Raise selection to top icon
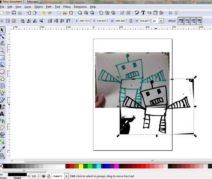This screenshot has width=212, height=179. tap(68, 21)
